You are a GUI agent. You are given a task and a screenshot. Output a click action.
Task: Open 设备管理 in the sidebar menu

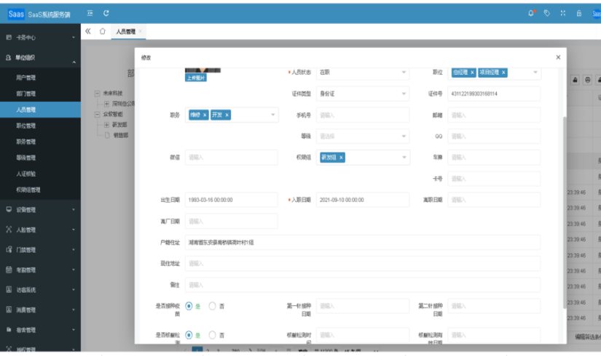[26, 209]
